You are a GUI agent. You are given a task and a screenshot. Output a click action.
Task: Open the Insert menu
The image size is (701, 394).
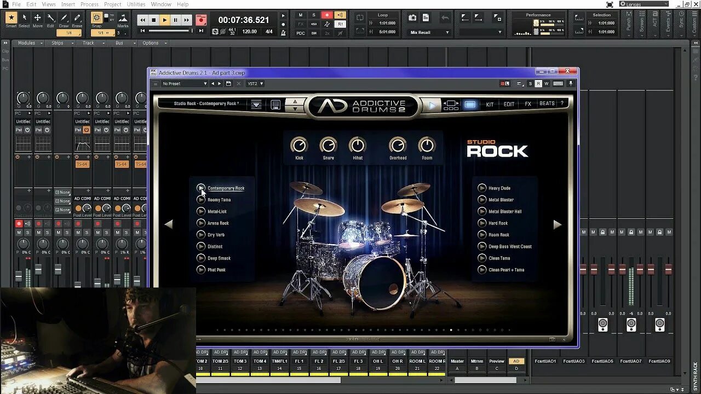click(x=68, y=4)
